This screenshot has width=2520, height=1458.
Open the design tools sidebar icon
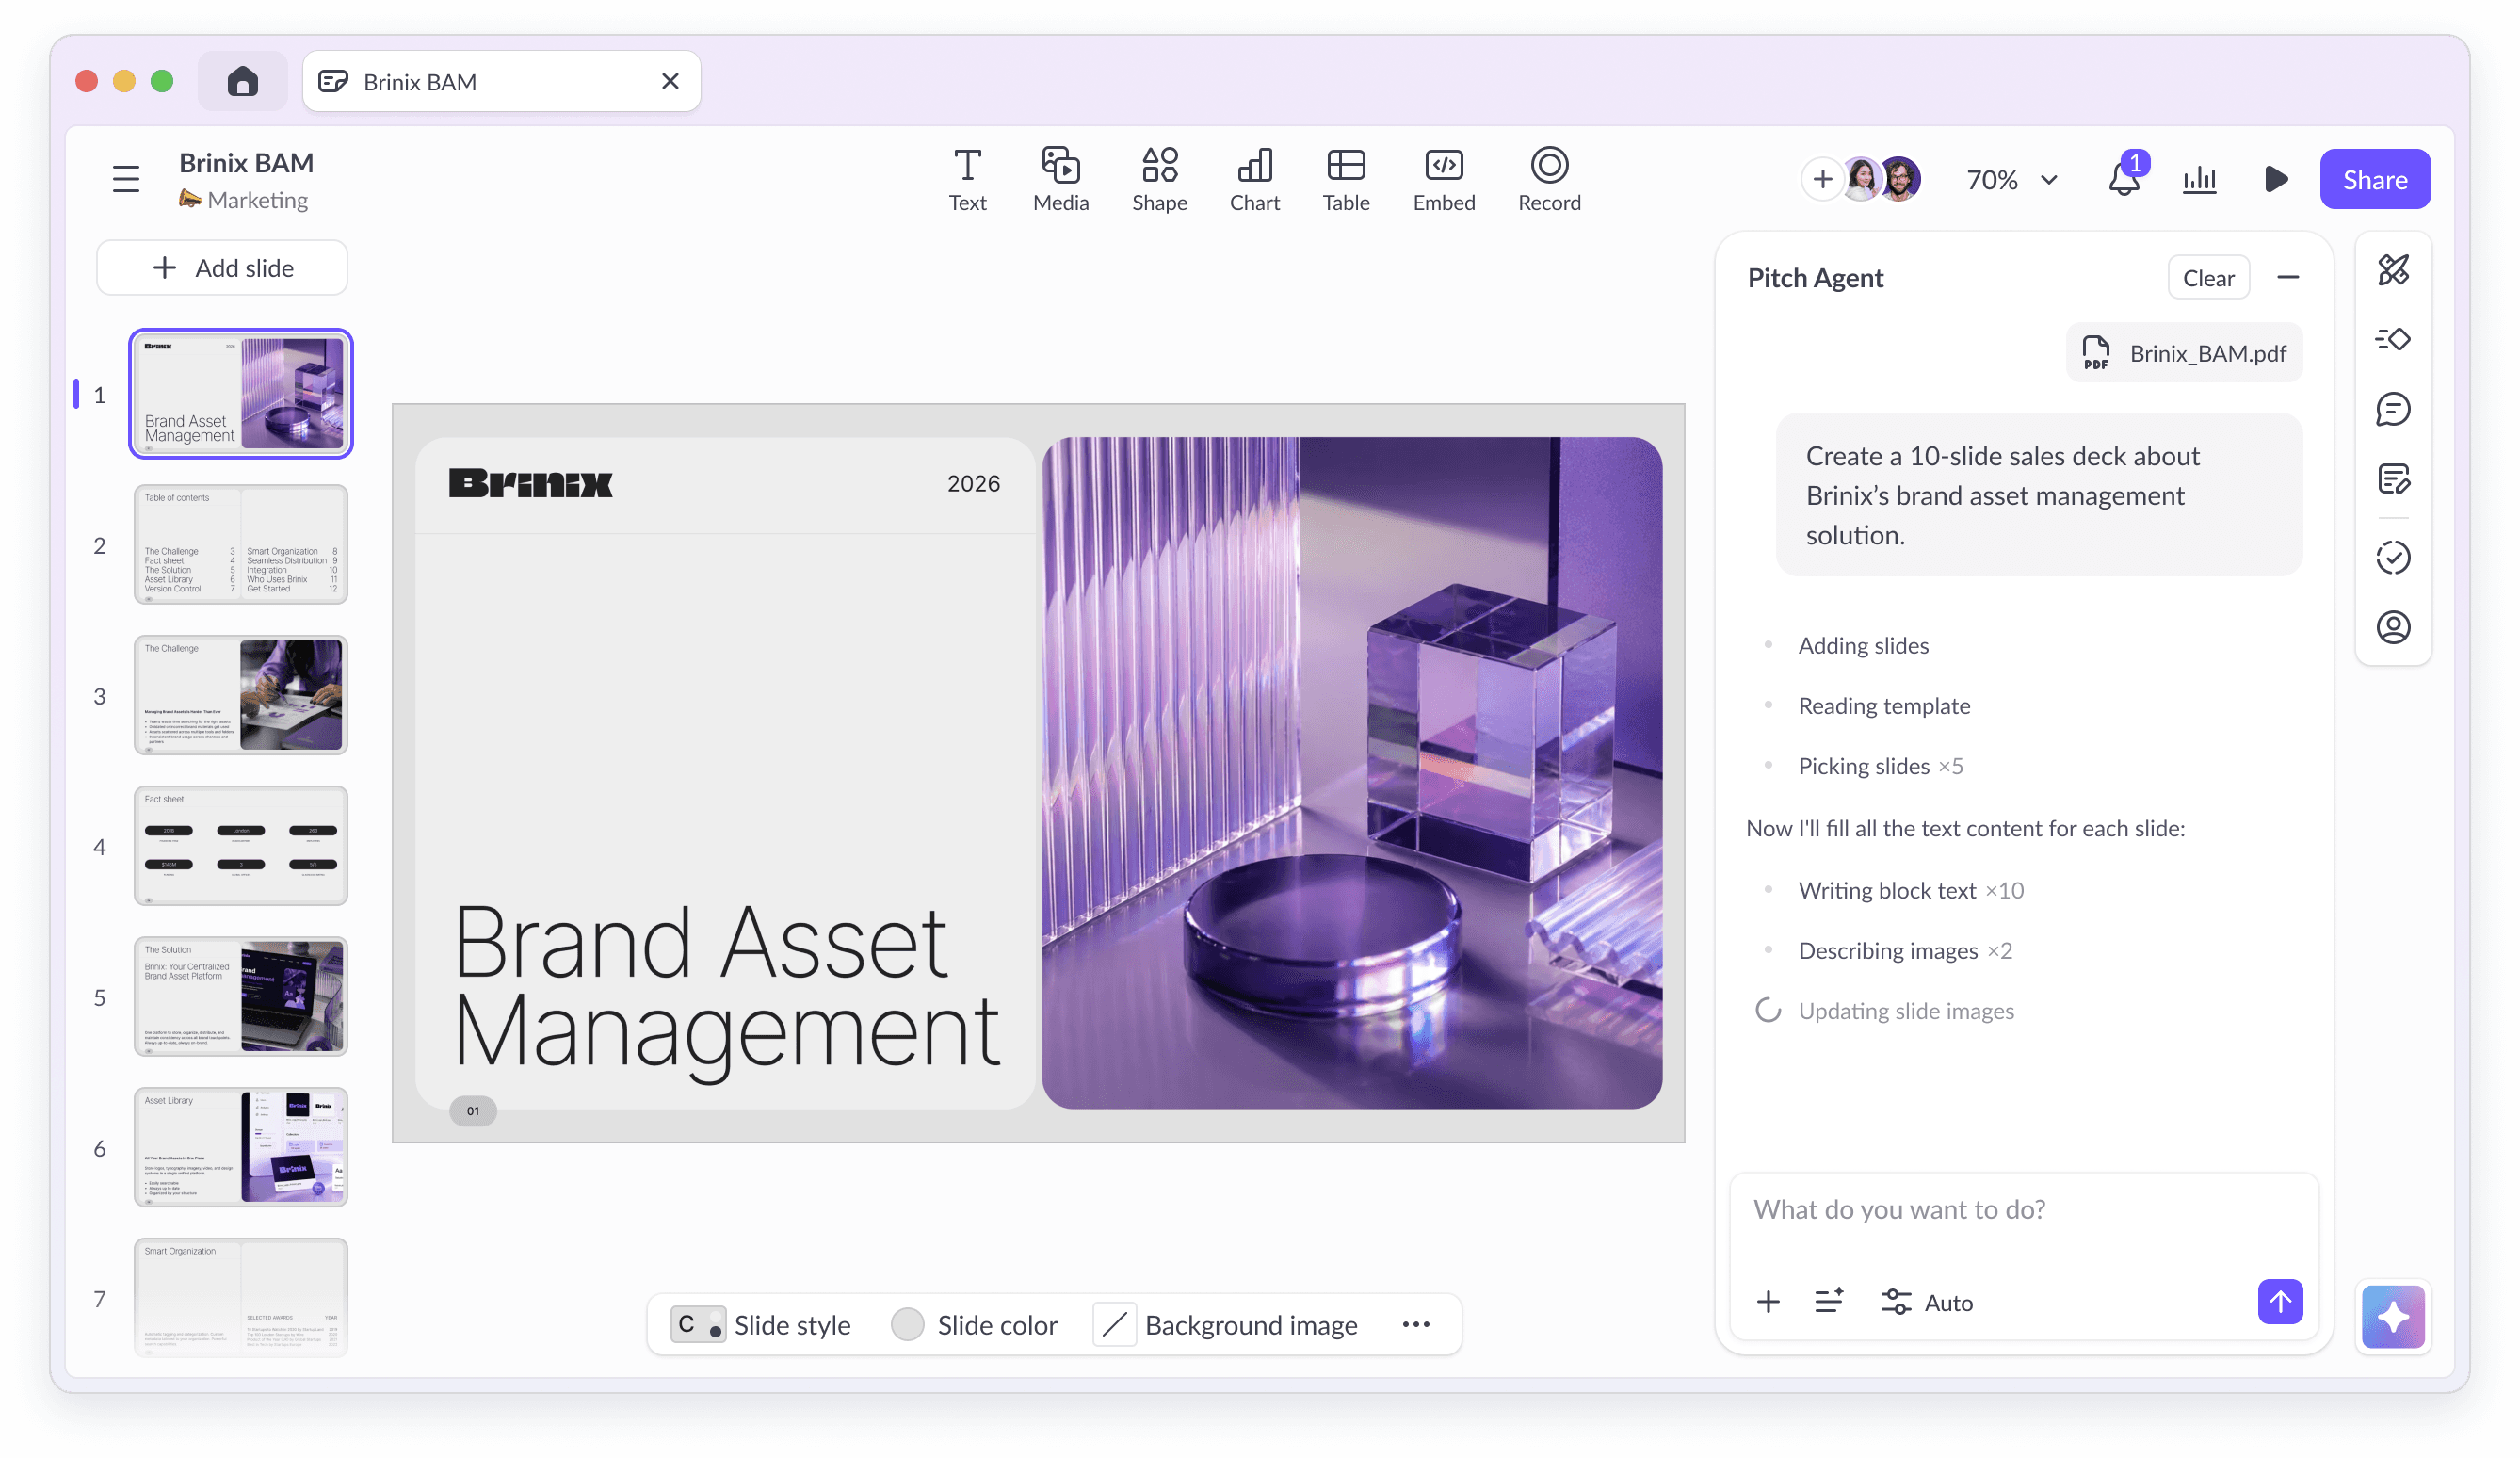(2393, 270)
